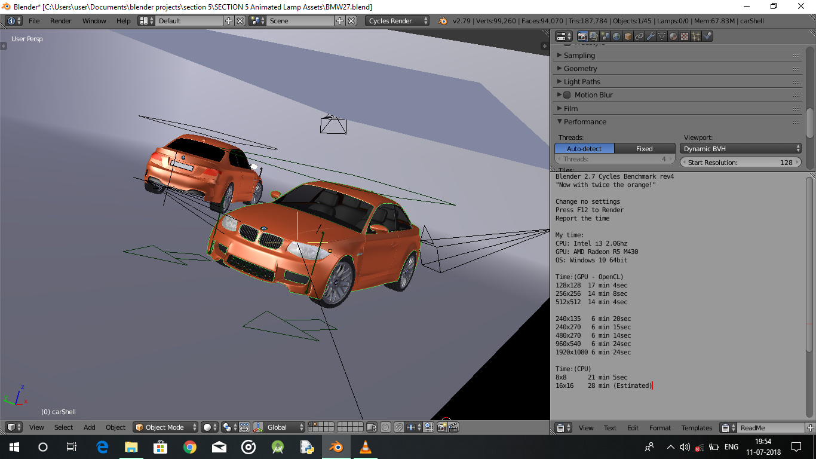
Task: Open the Render properties tab (camera icon)
Action: (582, 36)
